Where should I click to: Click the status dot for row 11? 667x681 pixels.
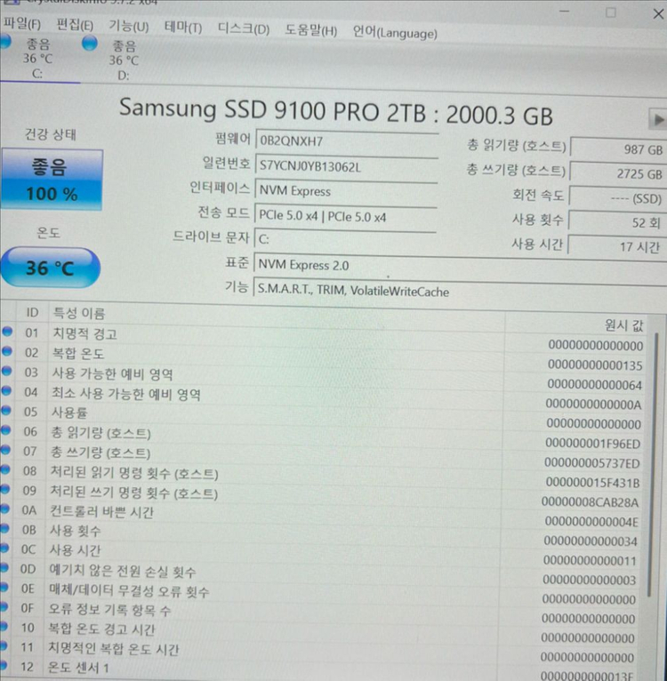(x=3, y=646)
